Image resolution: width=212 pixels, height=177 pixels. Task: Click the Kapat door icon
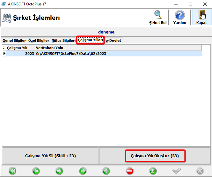tap(201, 17)
